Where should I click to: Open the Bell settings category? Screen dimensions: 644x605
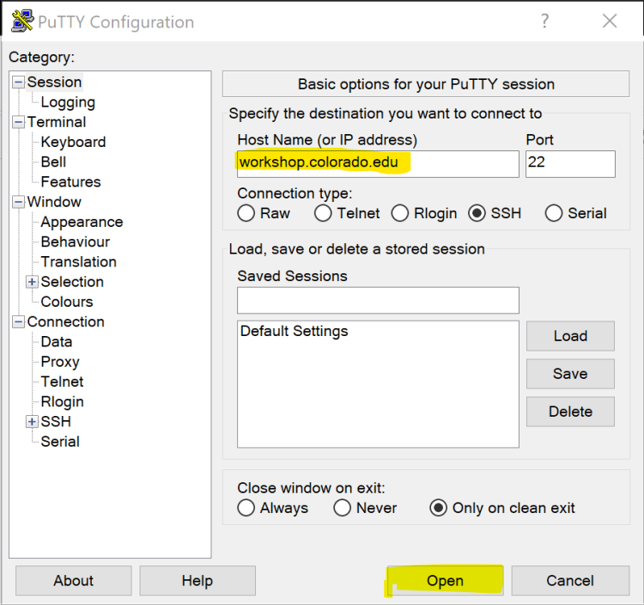(53, 162)
